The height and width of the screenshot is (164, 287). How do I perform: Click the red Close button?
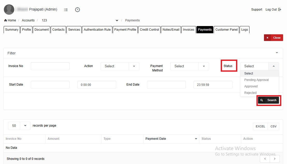pos(274,38)
